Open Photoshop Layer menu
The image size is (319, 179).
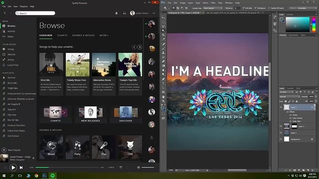(190, 3)
